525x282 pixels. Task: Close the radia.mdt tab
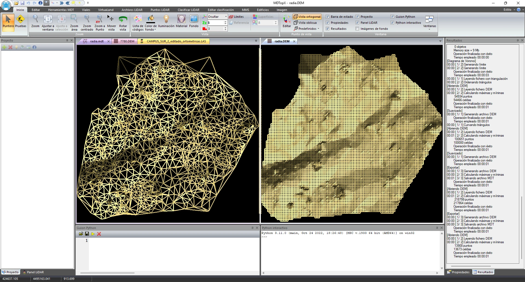[x=108, y=41]
